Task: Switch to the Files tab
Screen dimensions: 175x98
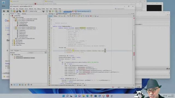Action: [x=19, y=14]
